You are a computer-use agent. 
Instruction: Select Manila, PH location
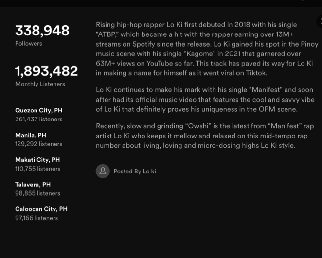[31, 135]
